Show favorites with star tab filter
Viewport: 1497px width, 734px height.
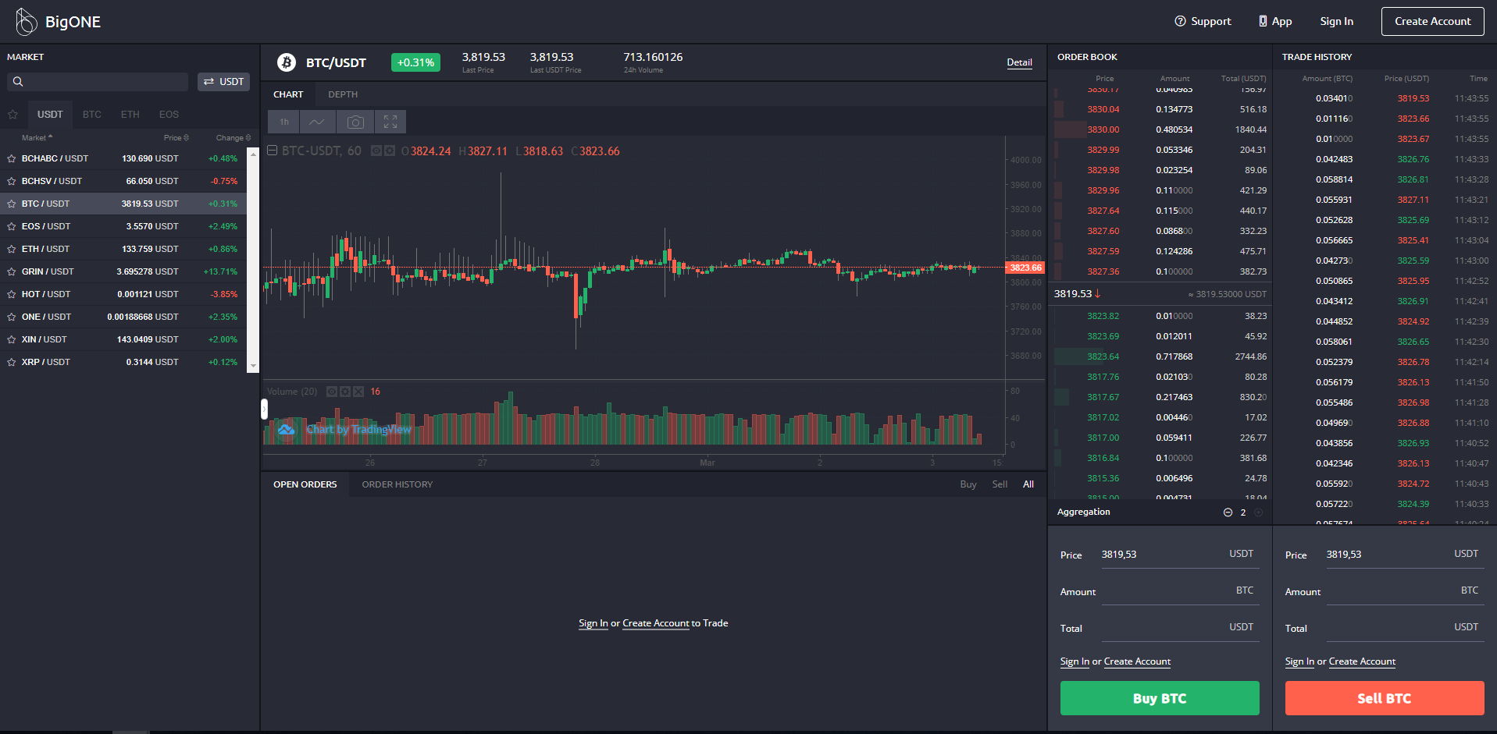12,115
